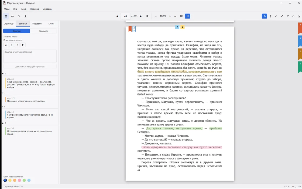Viewport: 302px width, 189px height.
Task: Filter notes by the exclamation marker
Action: (12, 45)
